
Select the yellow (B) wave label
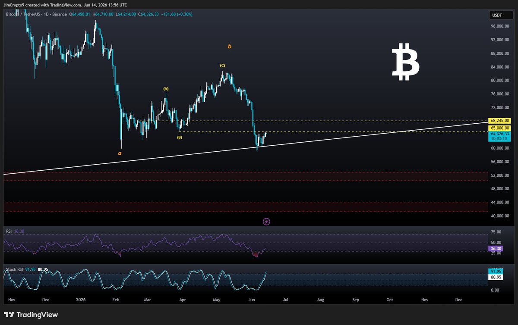click(180, 137)
